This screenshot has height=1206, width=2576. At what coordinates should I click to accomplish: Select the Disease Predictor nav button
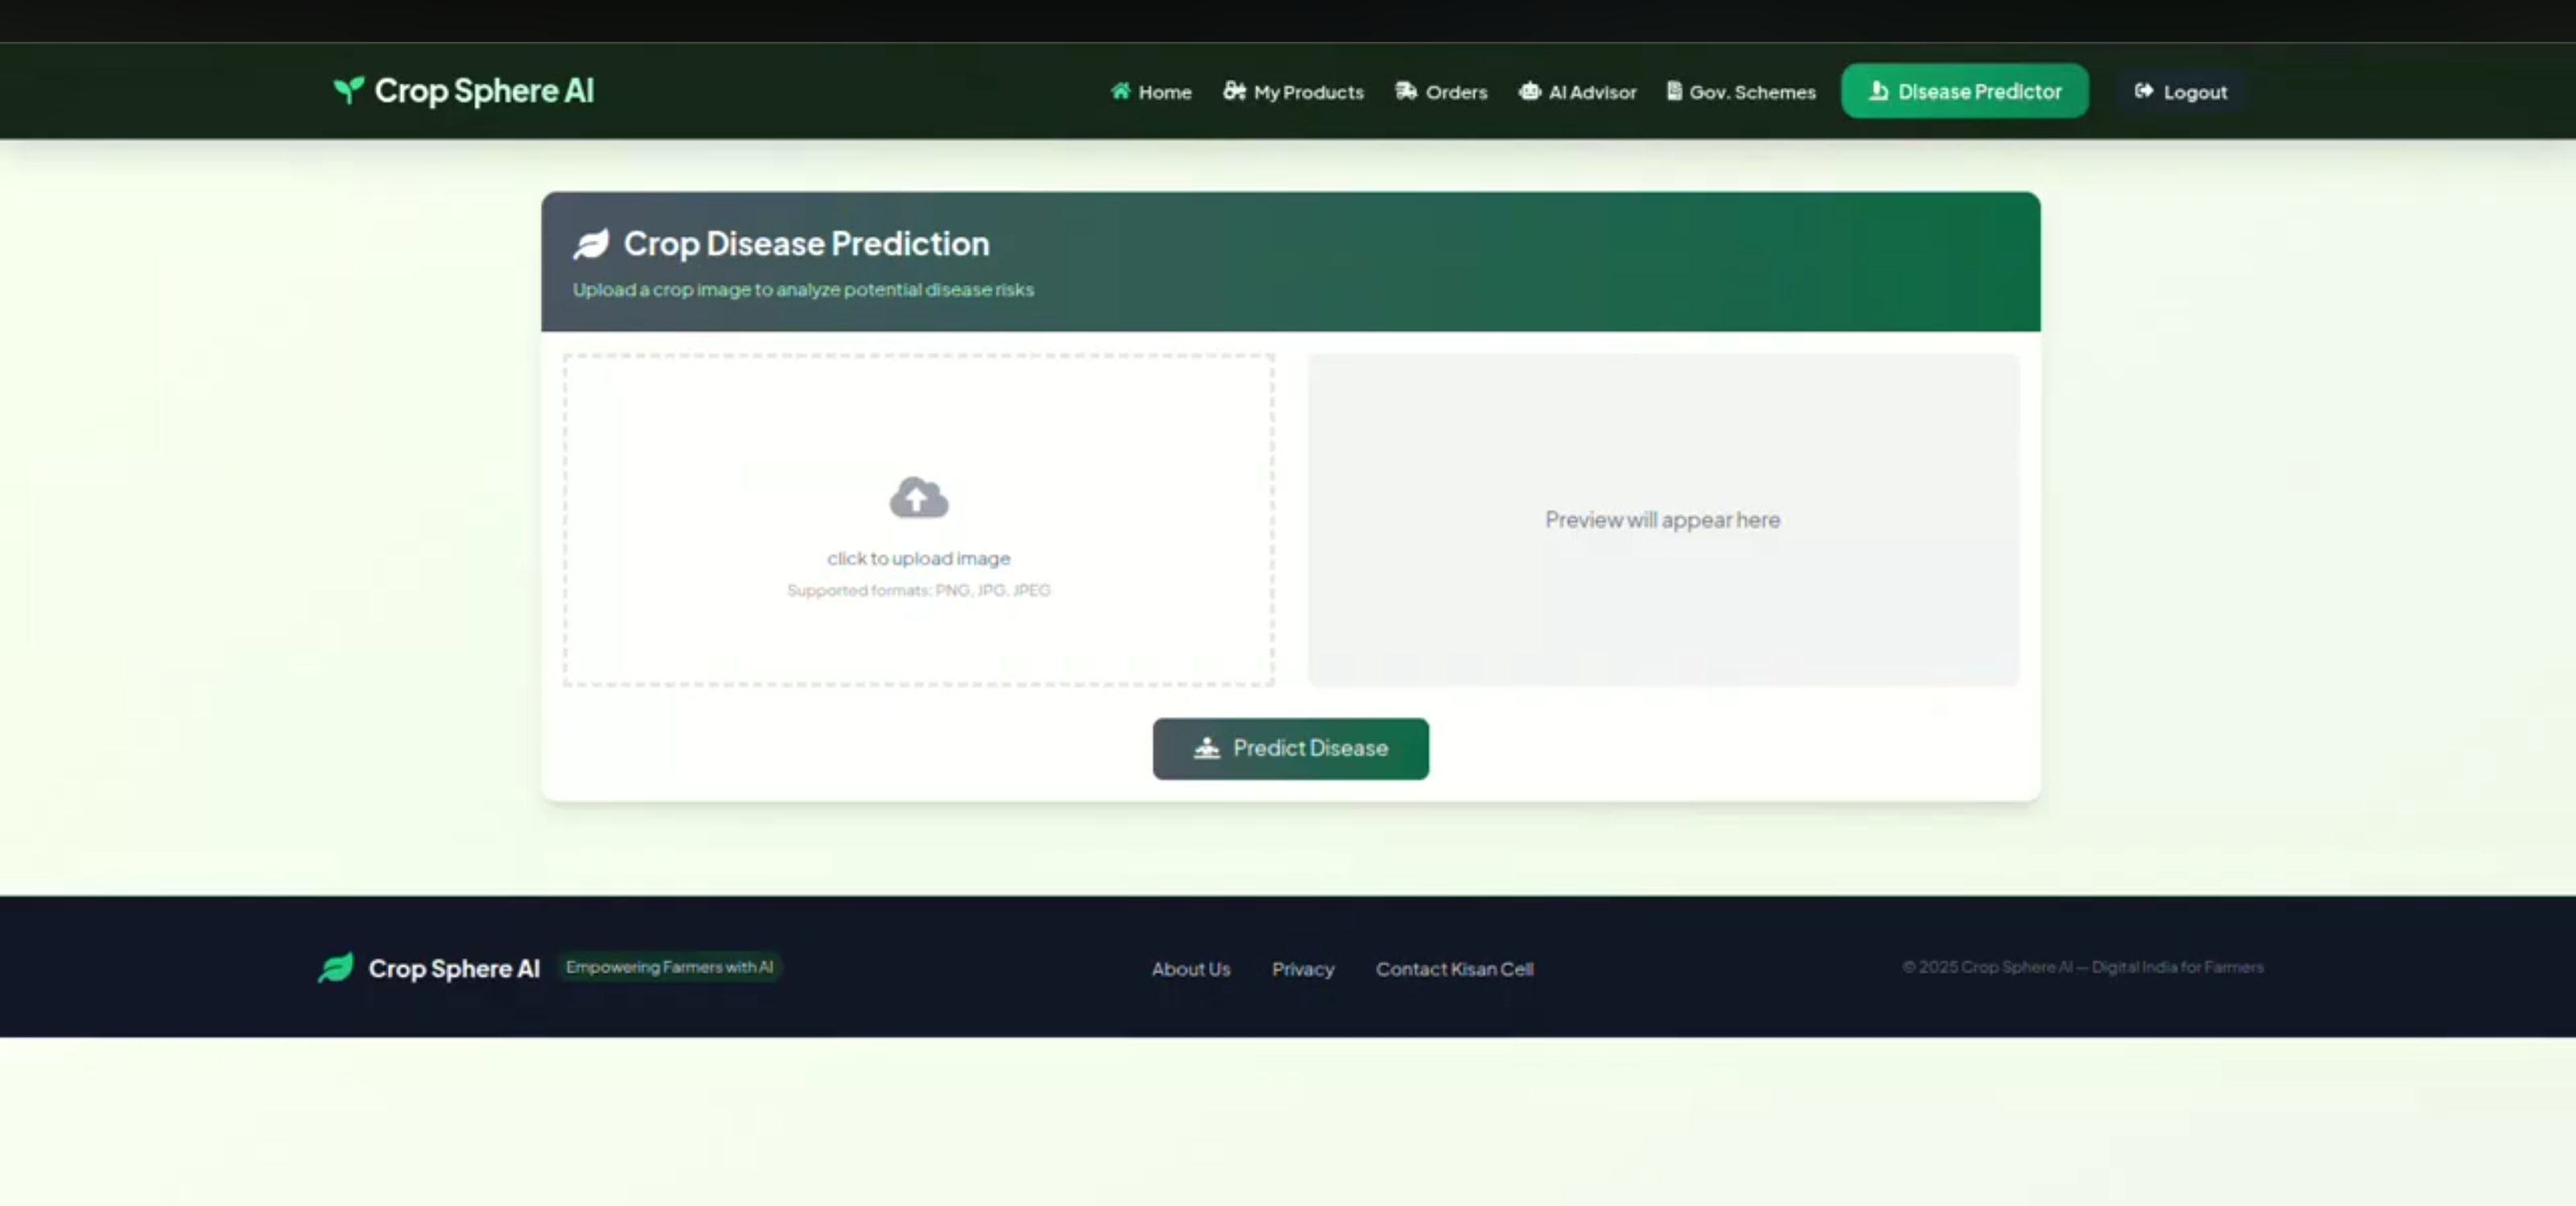pyautogui.click(x=1964, y=91)
